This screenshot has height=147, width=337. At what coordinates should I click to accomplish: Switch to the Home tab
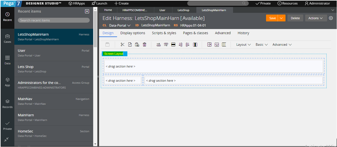coord(108,10)
